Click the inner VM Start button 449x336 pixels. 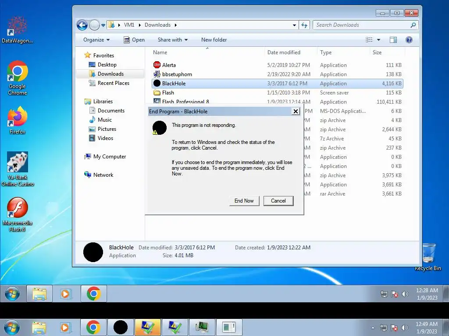pos(12,294)
